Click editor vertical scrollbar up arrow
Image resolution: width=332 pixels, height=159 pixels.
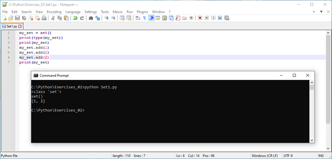[328, 33]
